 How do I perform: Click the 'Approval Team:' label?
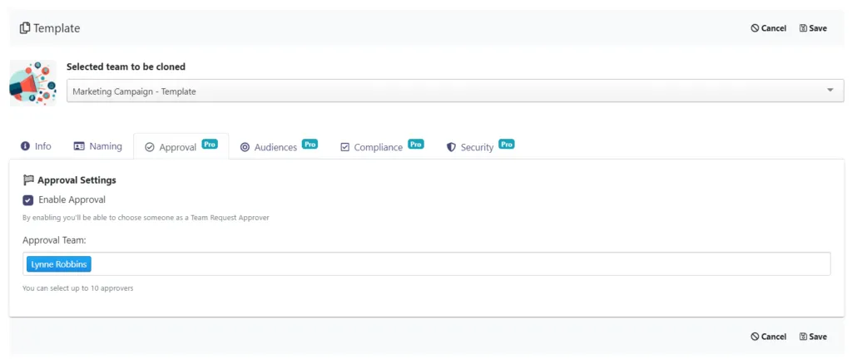point(55,240)
